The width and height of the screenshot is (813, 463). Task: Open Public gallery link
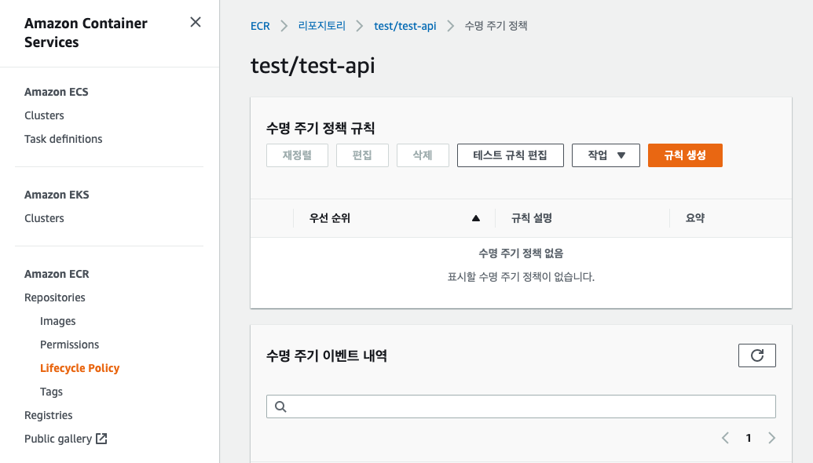coord(58,439)
